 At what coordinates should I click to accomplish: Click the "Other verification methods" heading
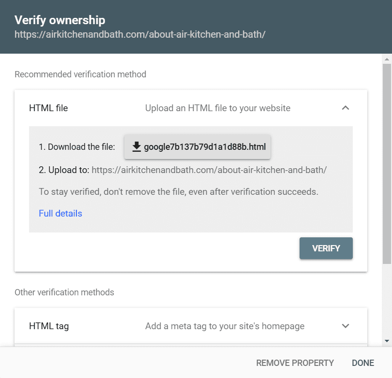point(64,292)
